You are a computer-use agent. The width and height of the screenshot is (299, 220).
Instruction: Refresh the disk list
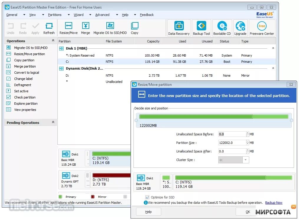click(x=49, y=28)
